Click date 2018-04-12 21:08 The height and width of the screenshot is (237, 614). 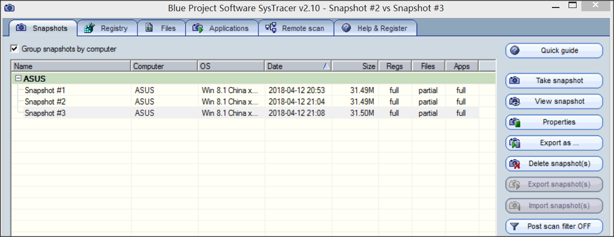(296, 113)
